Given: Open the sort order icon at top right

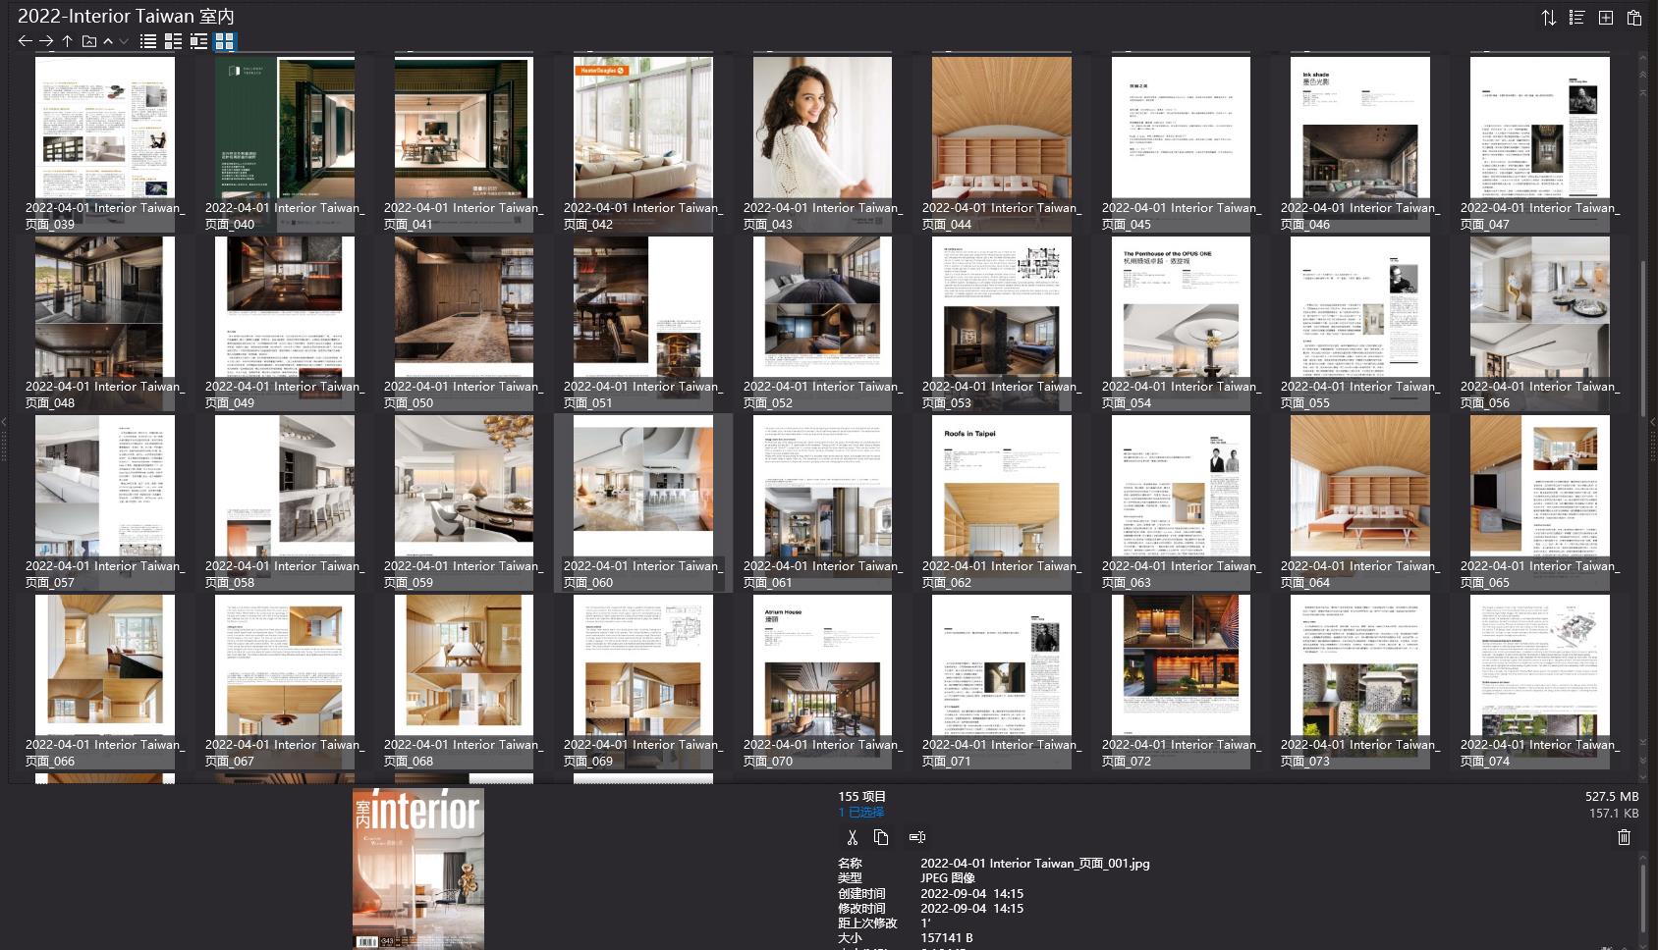Looking at the screenshot, I should (1547, 17).
